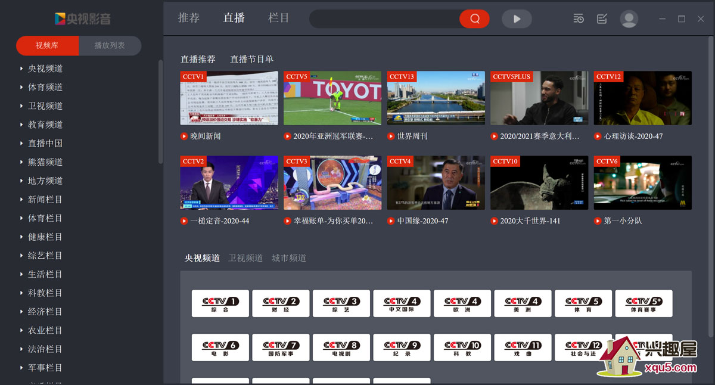Click the grey play button beside search
Viewport: 715px width, 385px height.
[x=517, y=18]
